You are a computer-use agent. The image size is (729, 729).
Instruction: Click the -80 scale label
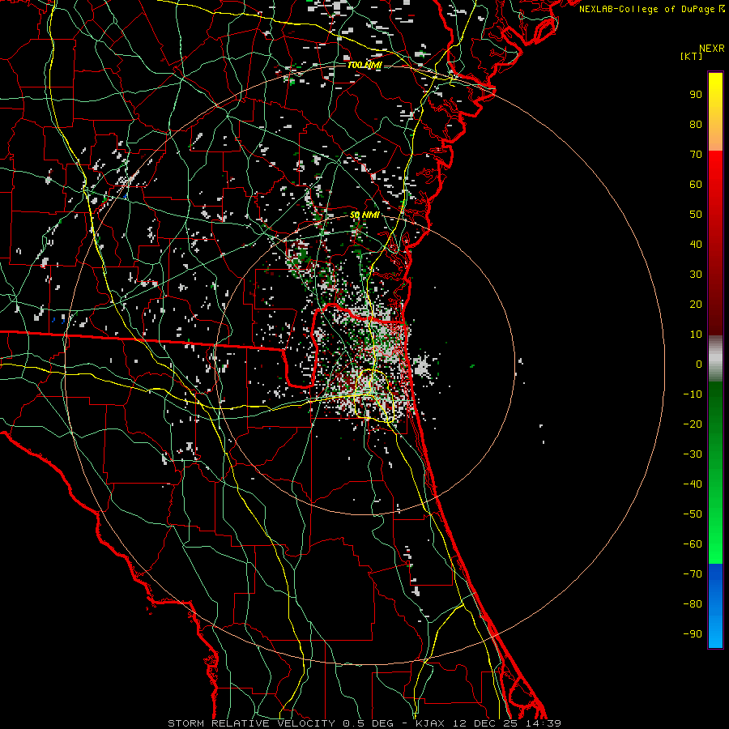click(x=693, y=604)
